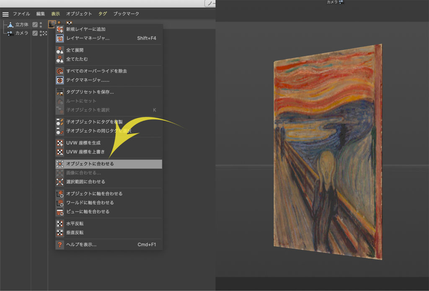429x291 pixels.
Task: Click the オブジェクトに軸を合わせる icon
Action: (59, 193)
